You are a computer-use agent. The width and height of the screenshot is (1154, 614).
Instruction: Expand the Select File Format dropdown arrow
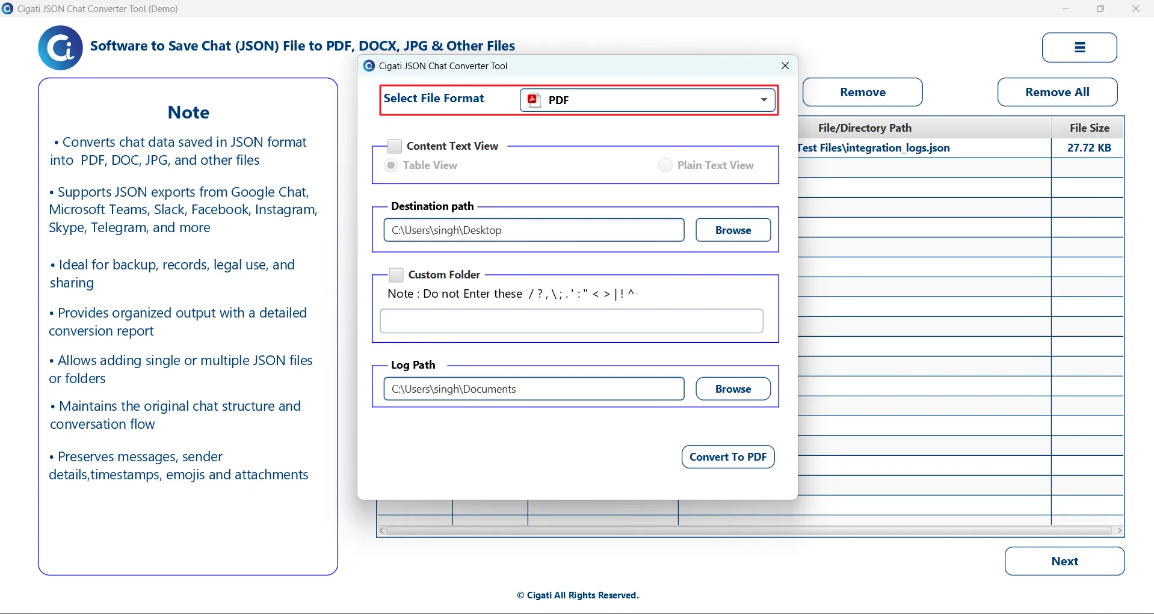[764, 100]
